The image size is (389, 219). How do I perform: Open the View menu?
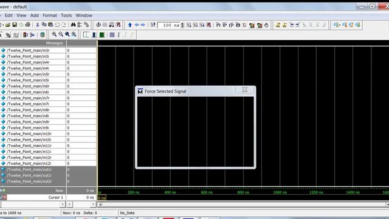coord(21,15)
